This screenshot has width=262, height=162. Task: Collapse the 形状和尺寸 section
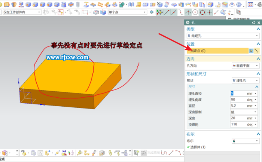258,74
